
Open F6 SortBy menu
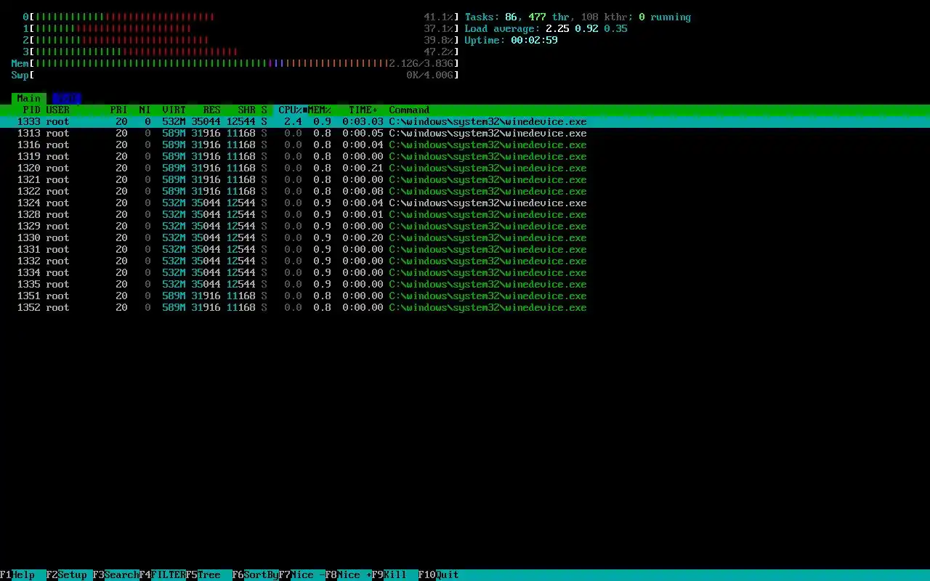256,574
